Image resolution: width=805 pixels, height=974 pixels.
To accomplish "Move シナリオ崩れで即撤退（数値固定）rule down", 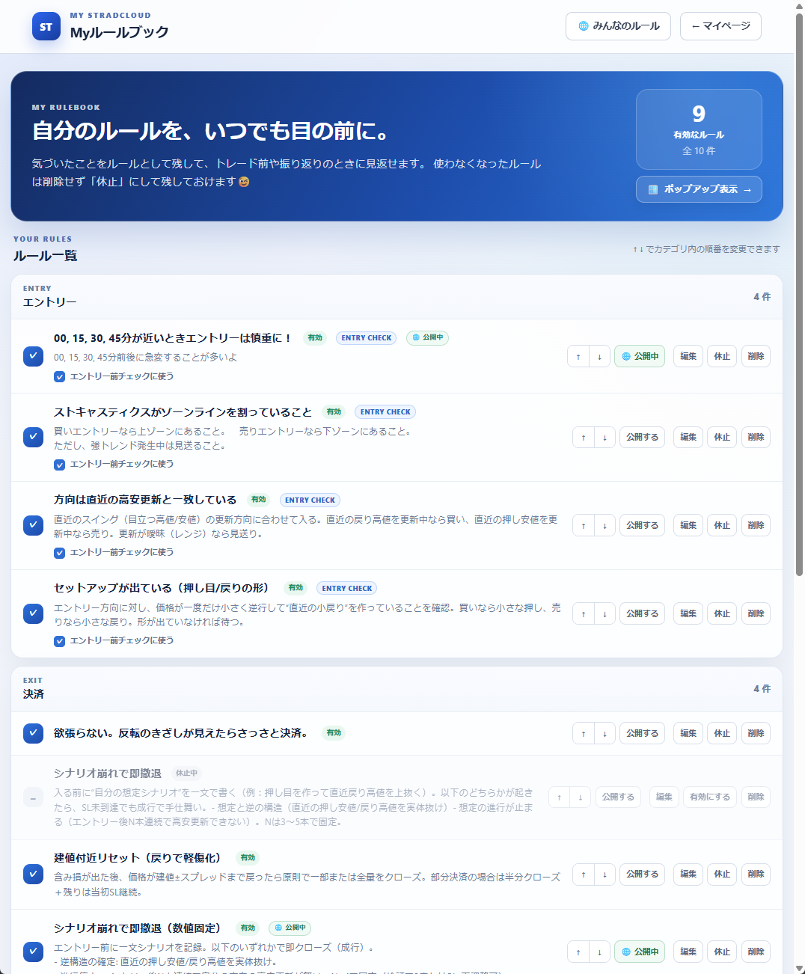I will point(600,952).
